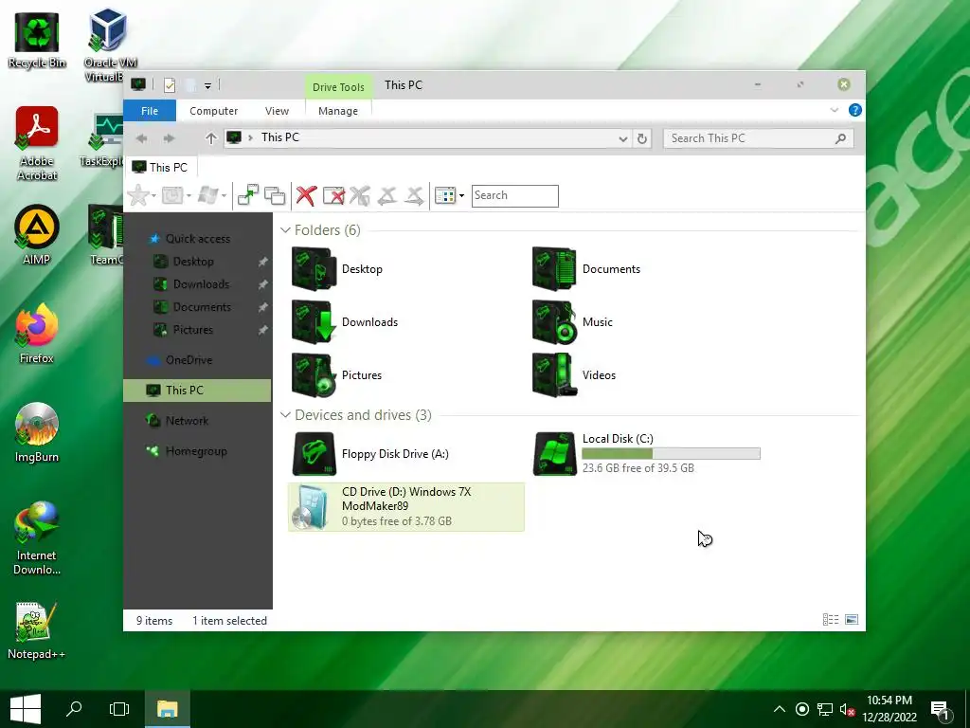
Task: Select Local Disk (C:) drive
Action: [x=646, y=454]
